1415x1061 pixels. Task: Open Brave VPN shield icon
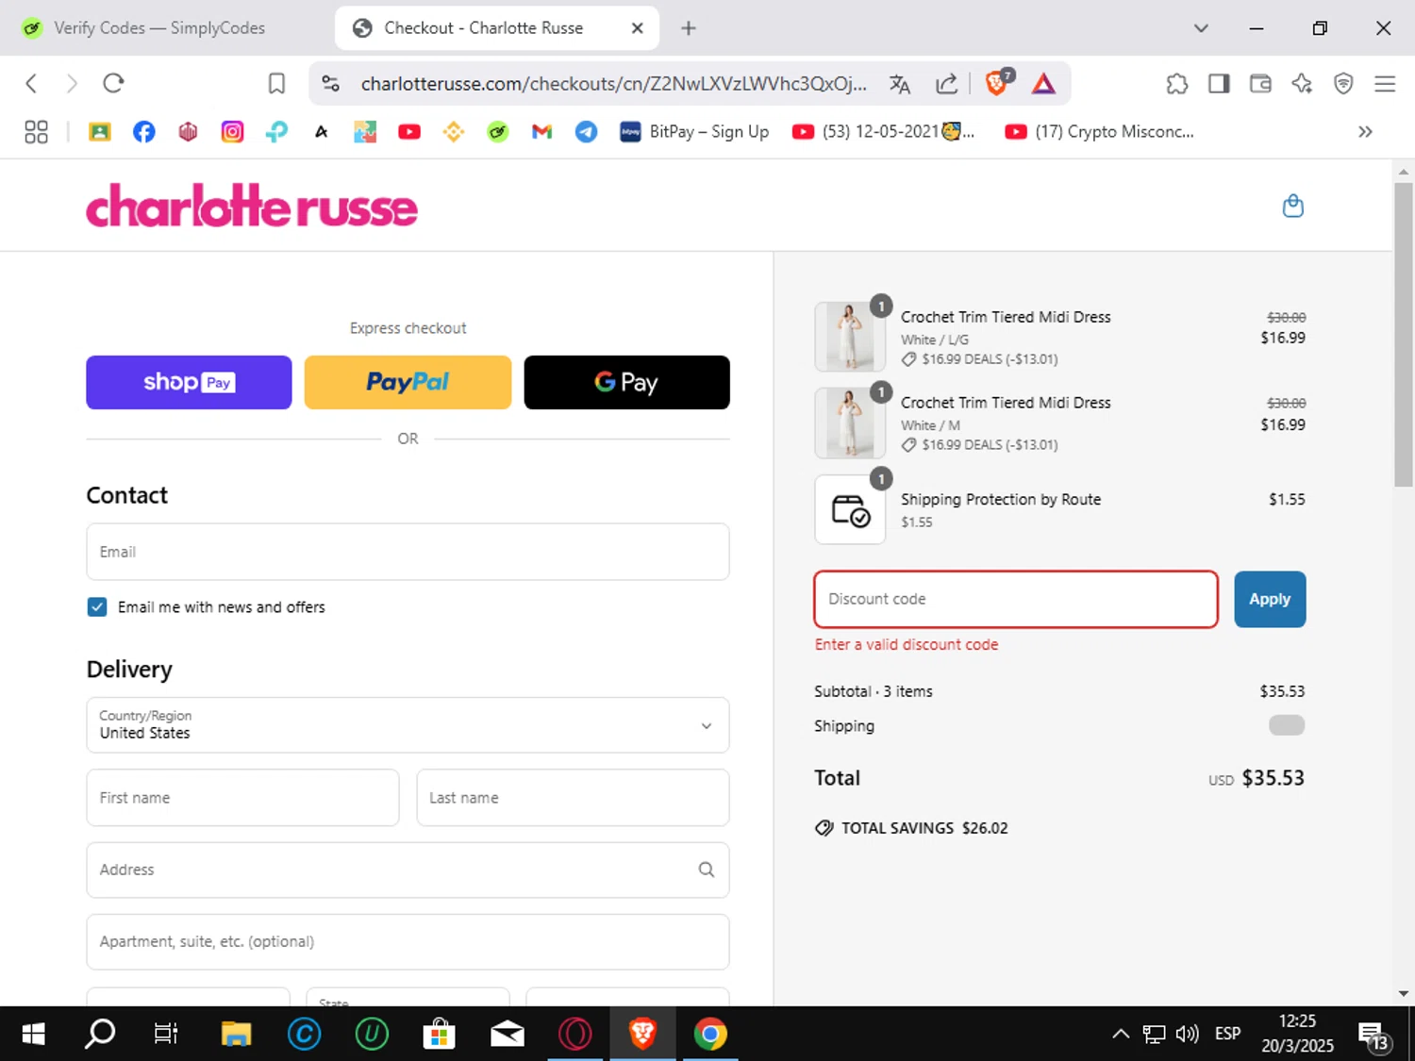[x=1343, y=84]
